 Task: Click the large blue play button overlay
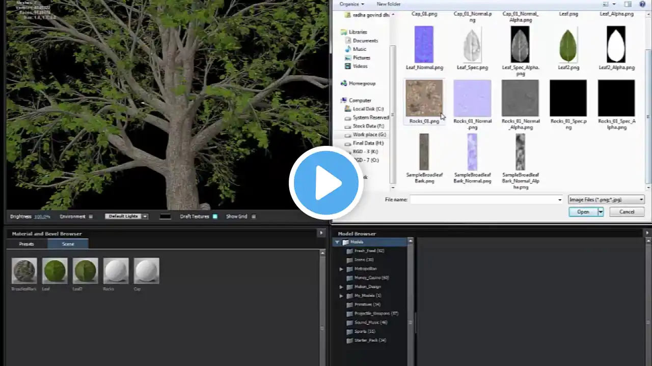pyautogui.click(x=326, y=182)
